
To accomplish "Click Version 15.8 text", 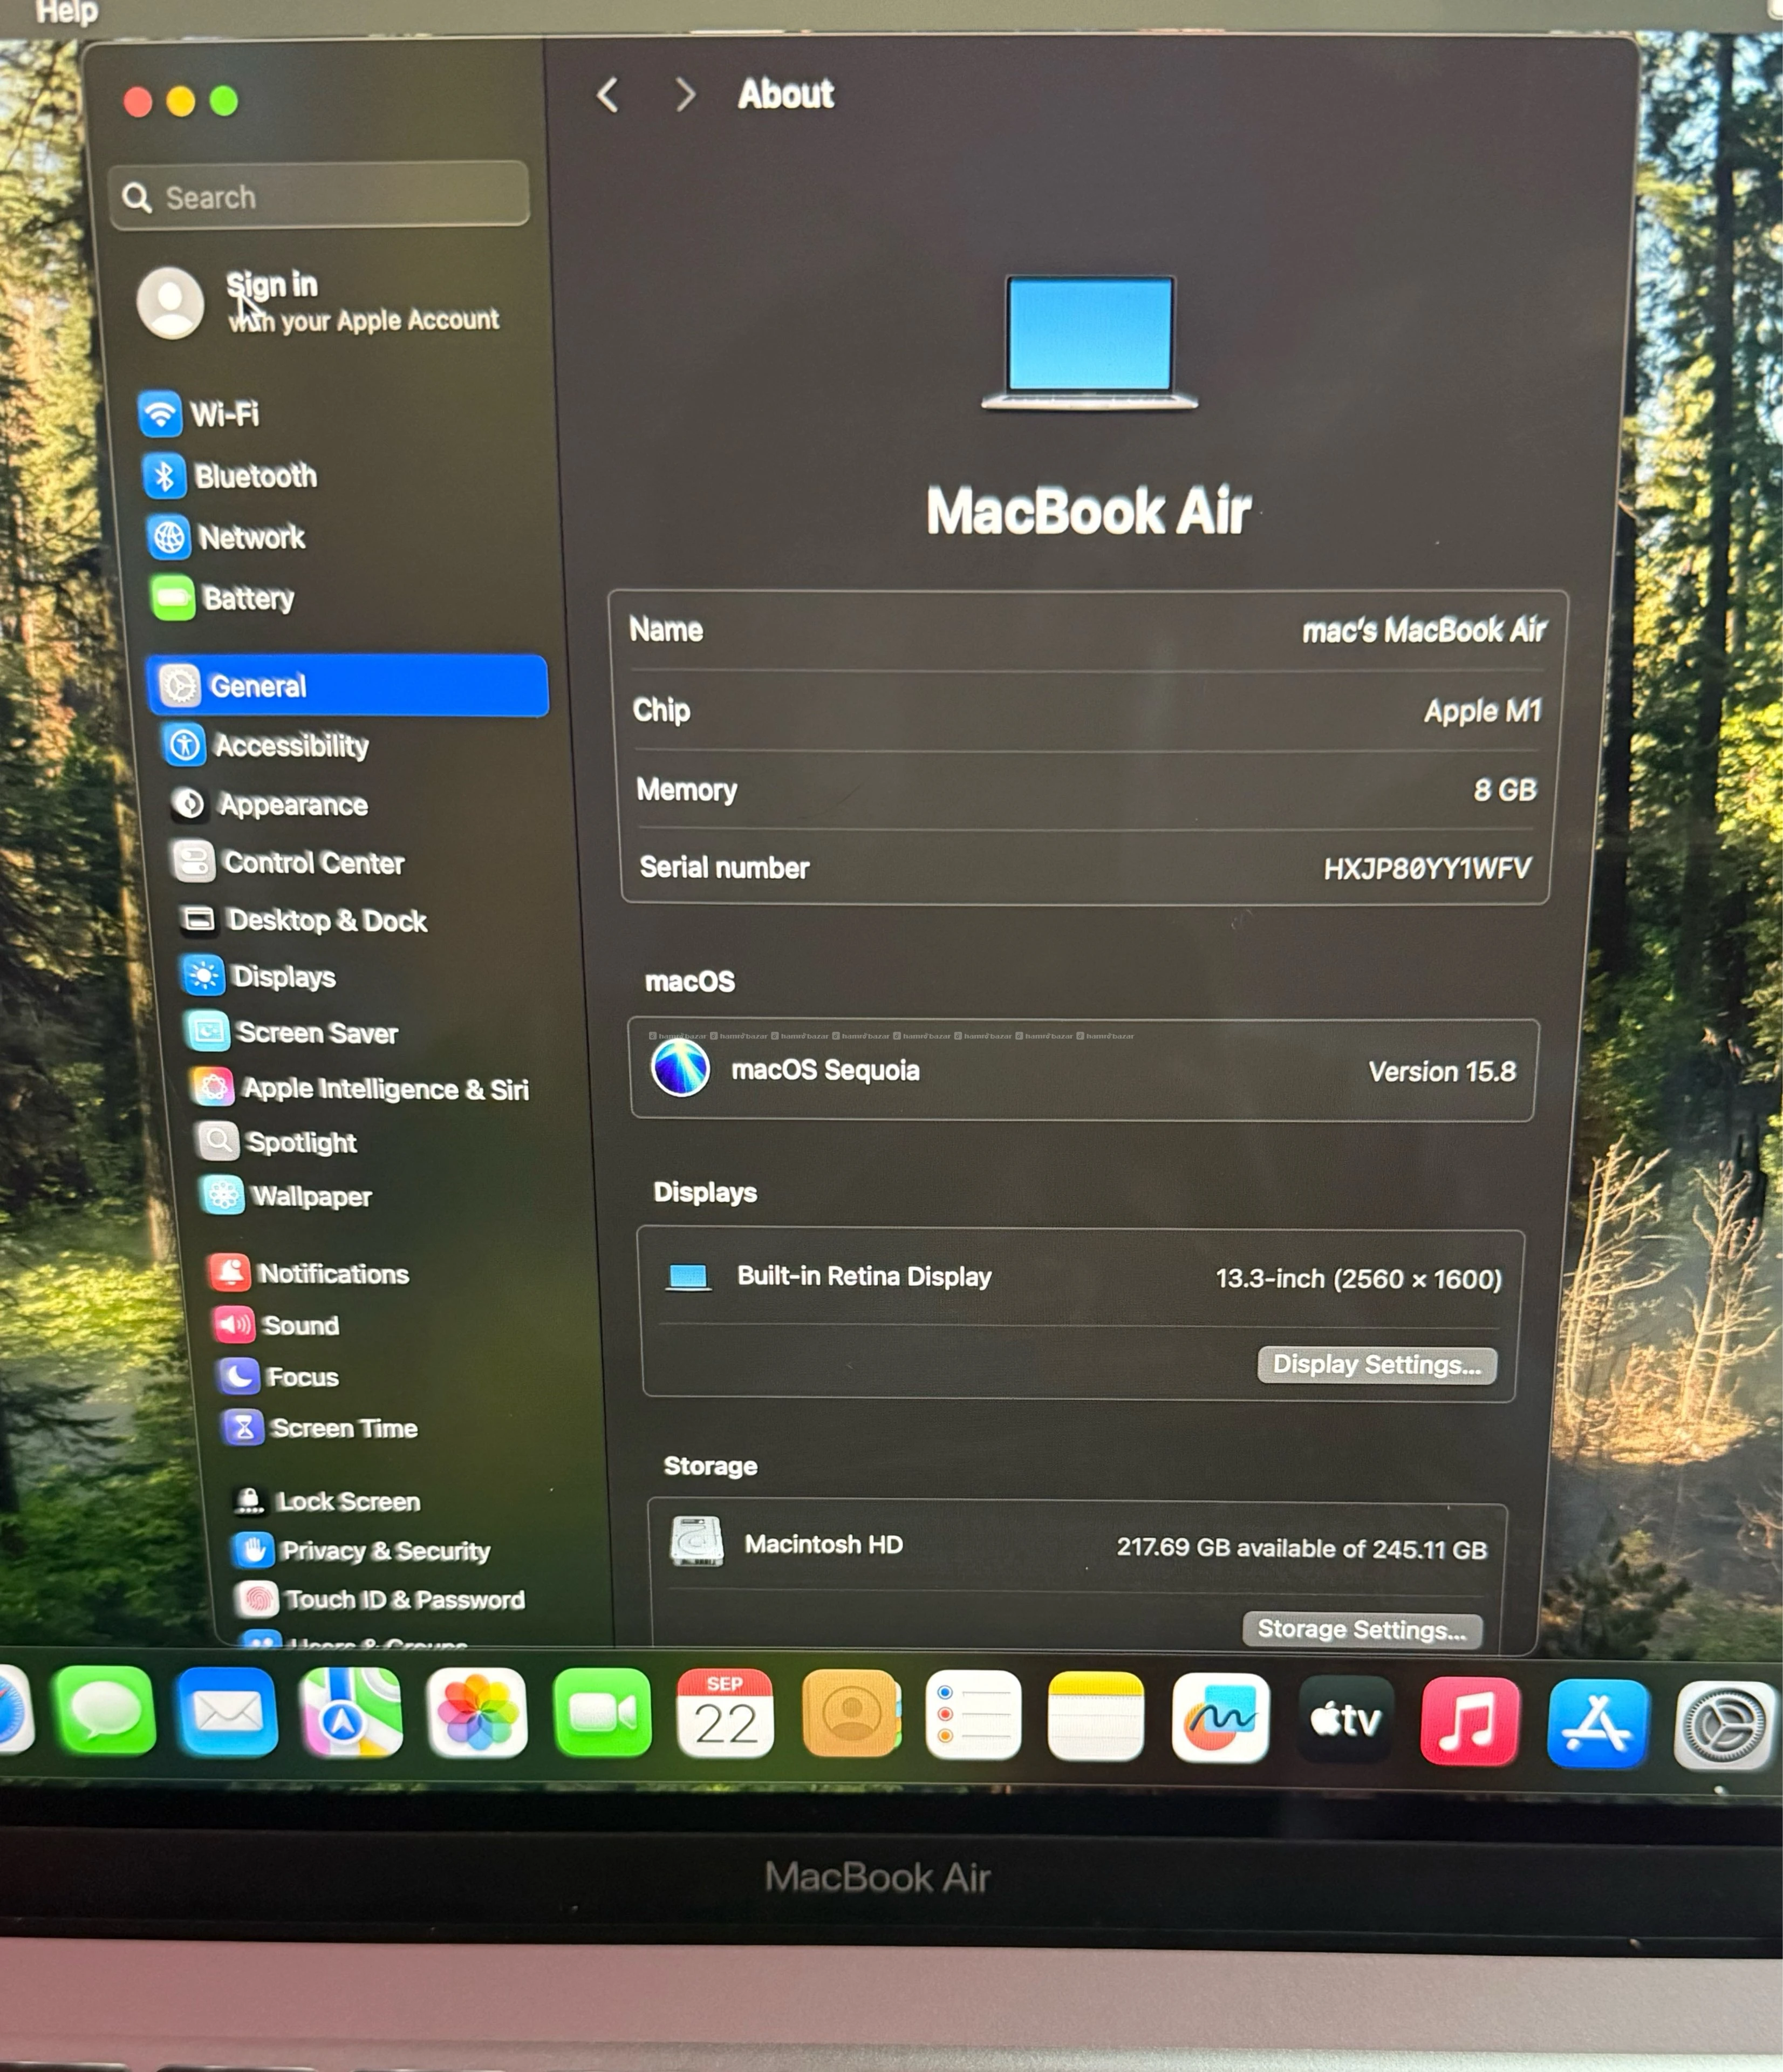I will click(1442, 1072).
